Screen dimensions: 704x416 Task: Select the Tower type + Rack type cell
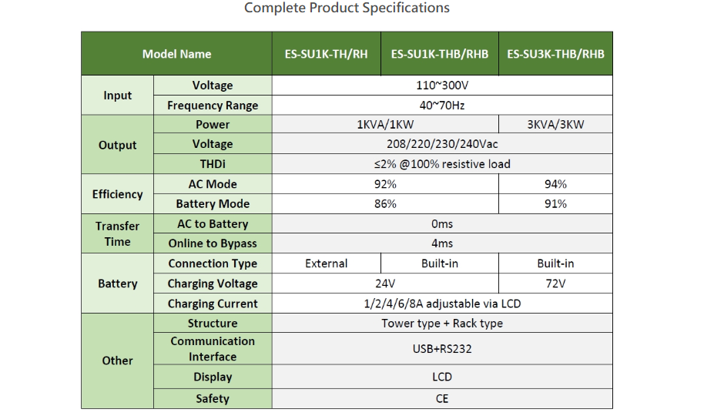click(441, 324)
